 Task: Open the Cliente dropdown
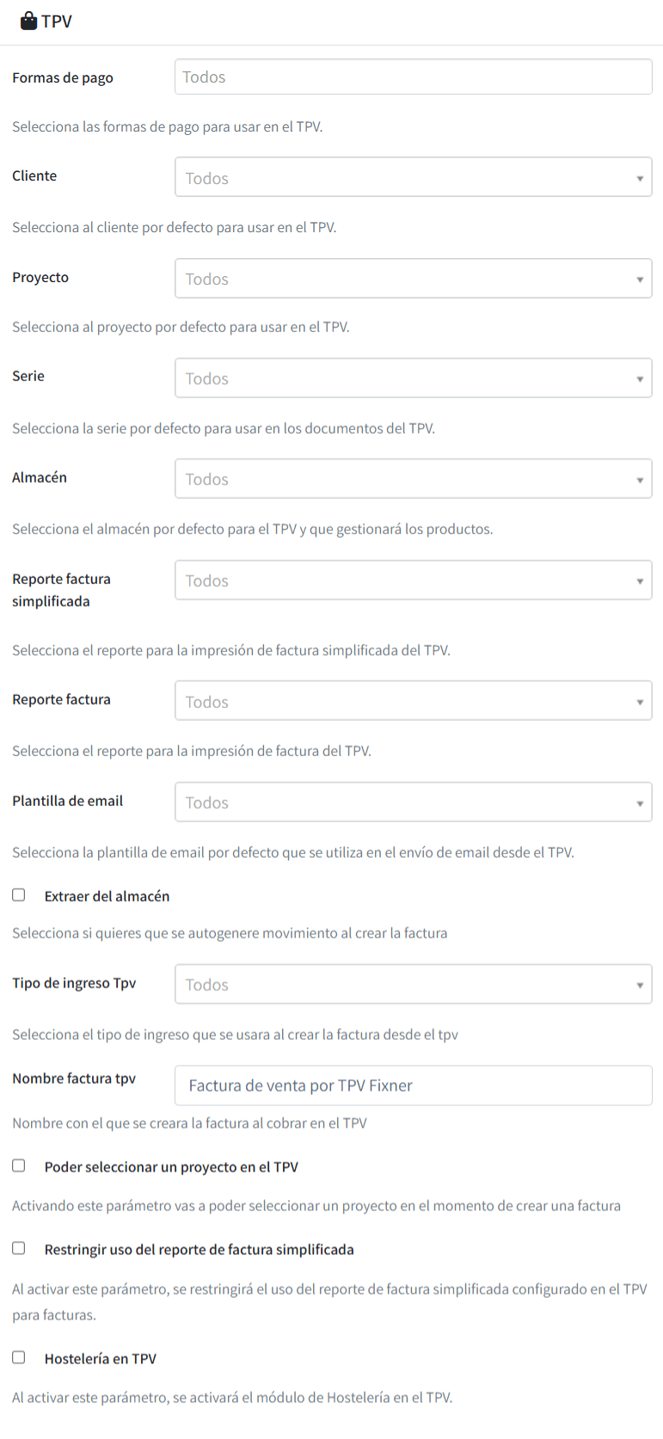point(414,177)
